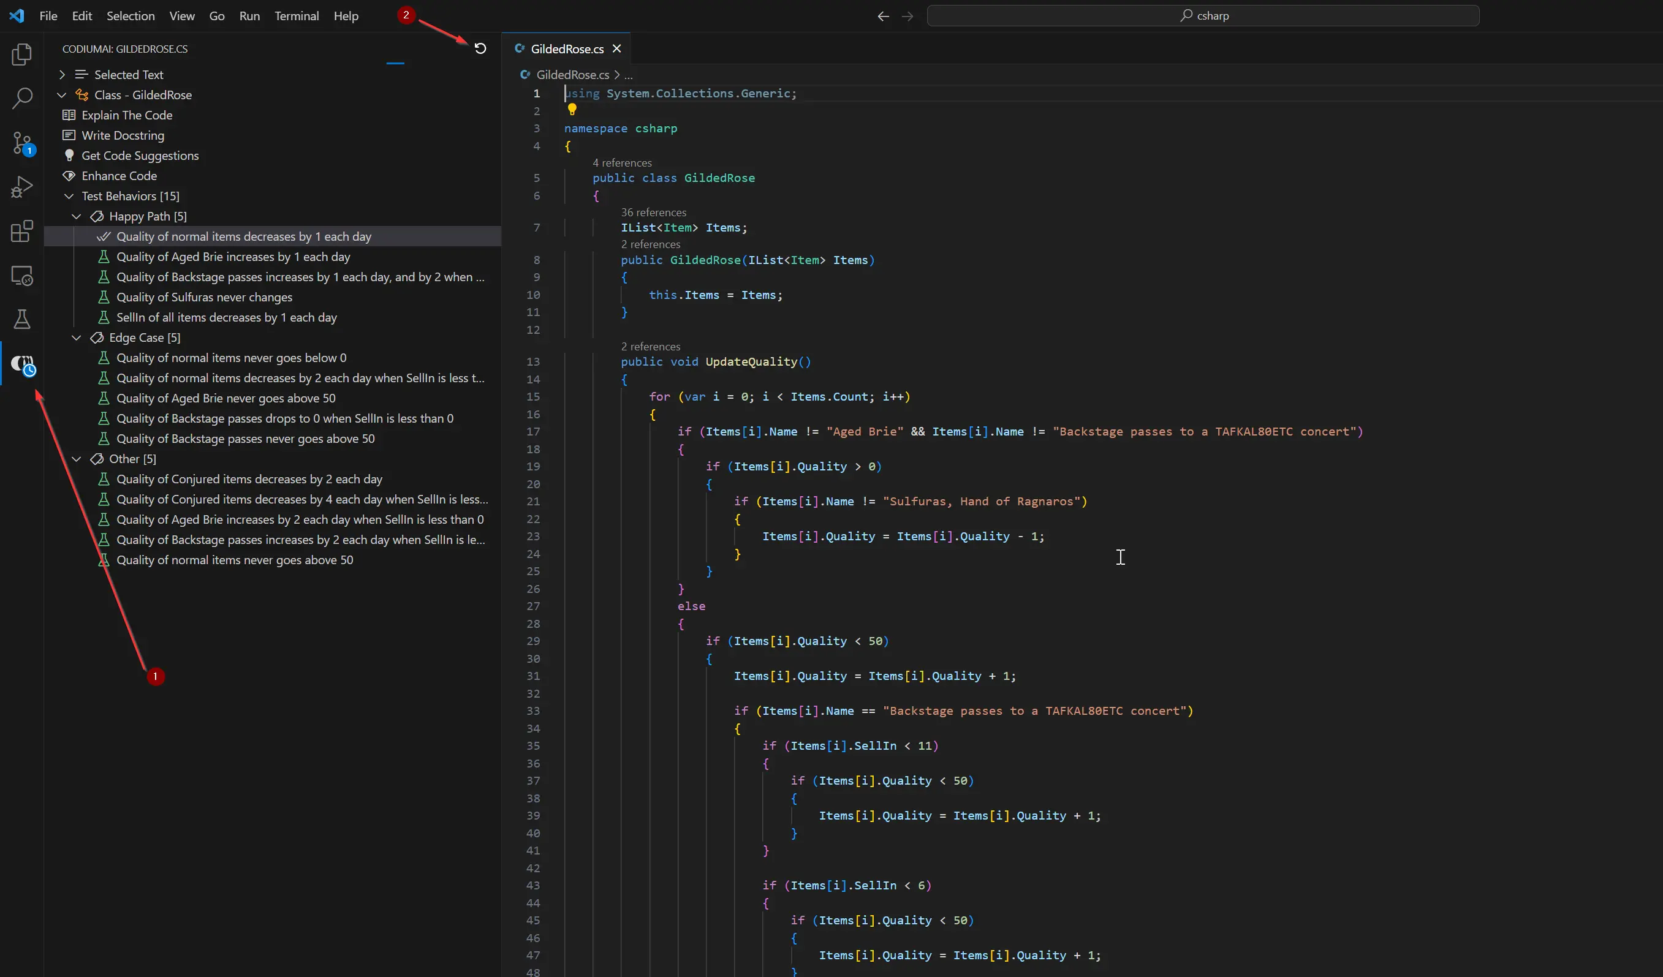Click Get Code Suggestions

[140, 156]
